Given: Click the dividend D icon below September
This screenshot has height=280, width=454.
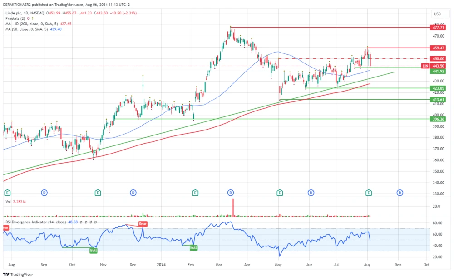Looking at the screenshot, I should 400,193.
